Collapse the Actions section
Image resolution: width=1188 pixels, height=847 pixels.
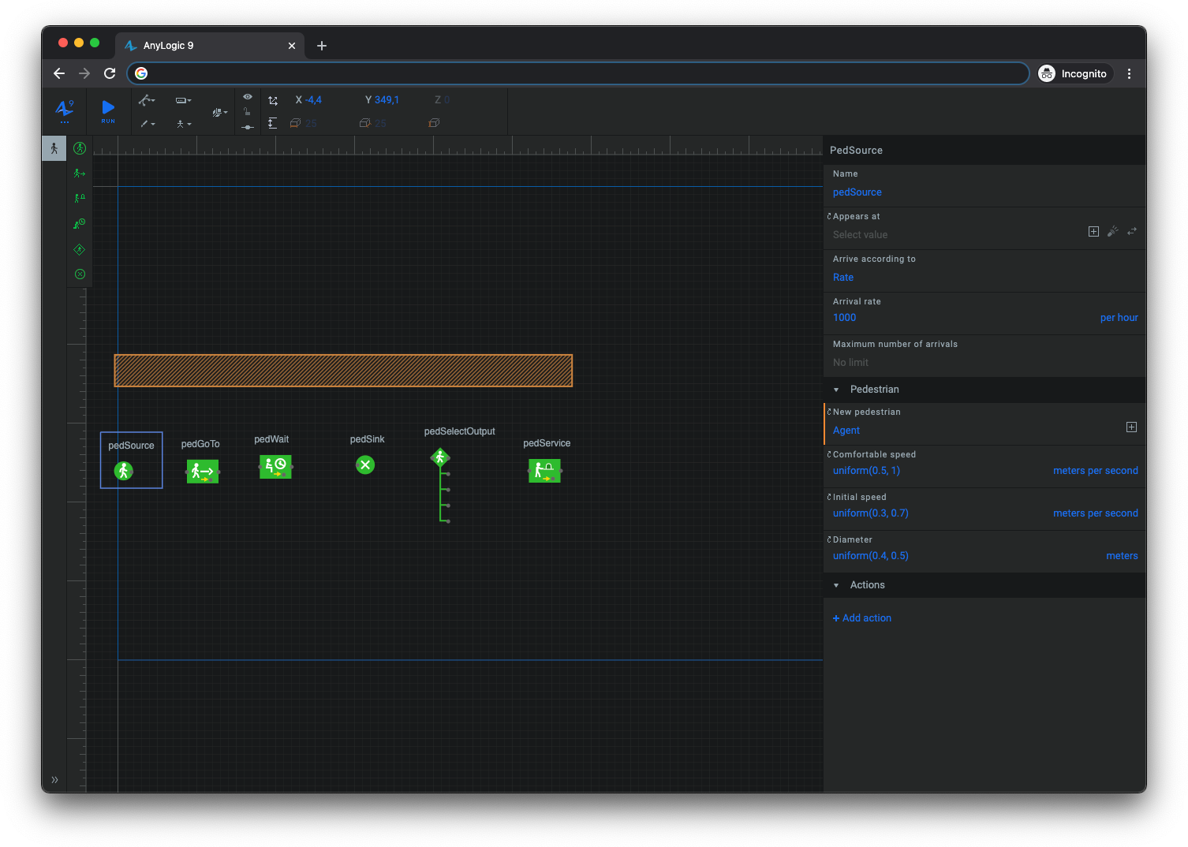(836, 585)
